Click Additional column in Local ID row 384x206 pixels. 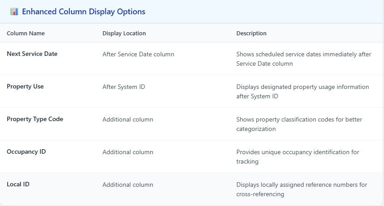coord(128,185)
